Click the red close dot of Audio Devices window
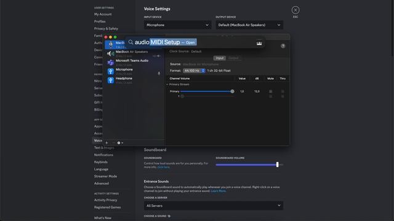394x221 pixels. click(x=106, y=37)
